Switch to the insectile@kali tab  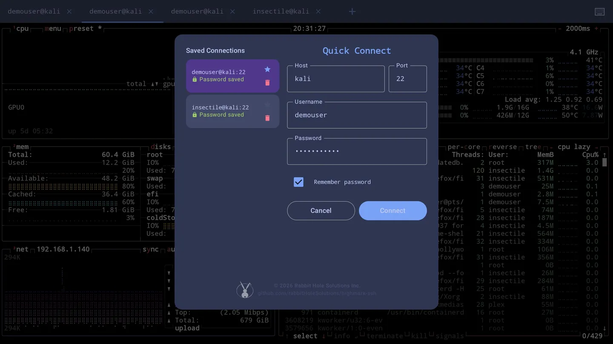[x=281, y=11]
